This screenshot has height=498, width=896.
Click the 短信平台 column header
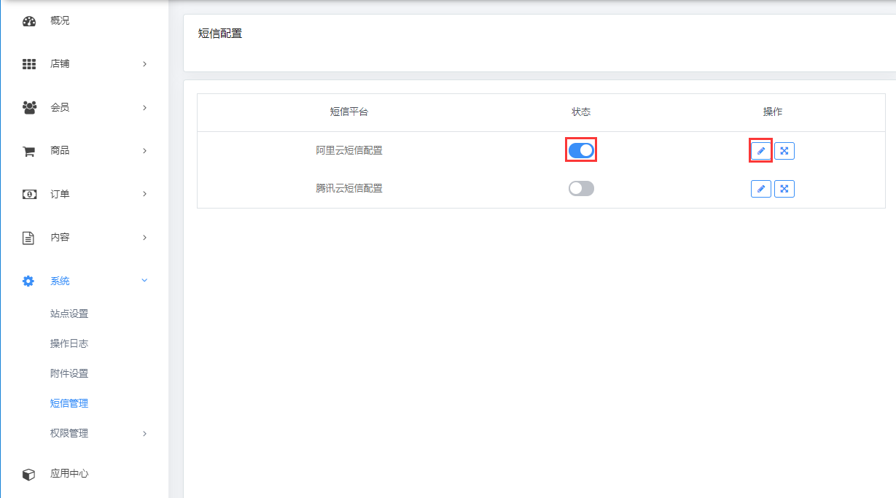tap(349, 112)
